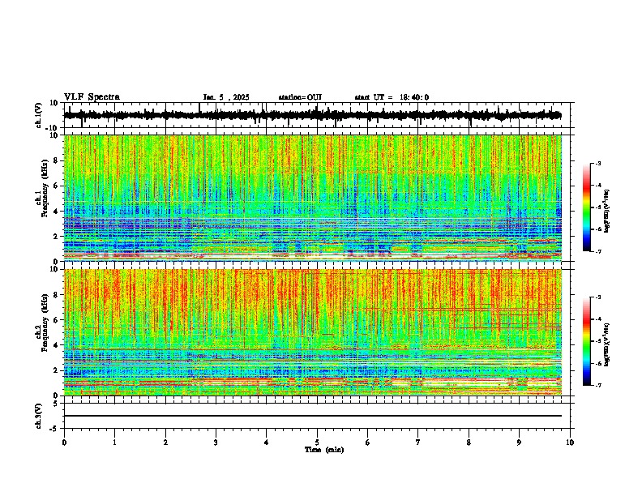Click the ch.2 spectrogram color scale bar

[x=586, y=341]
